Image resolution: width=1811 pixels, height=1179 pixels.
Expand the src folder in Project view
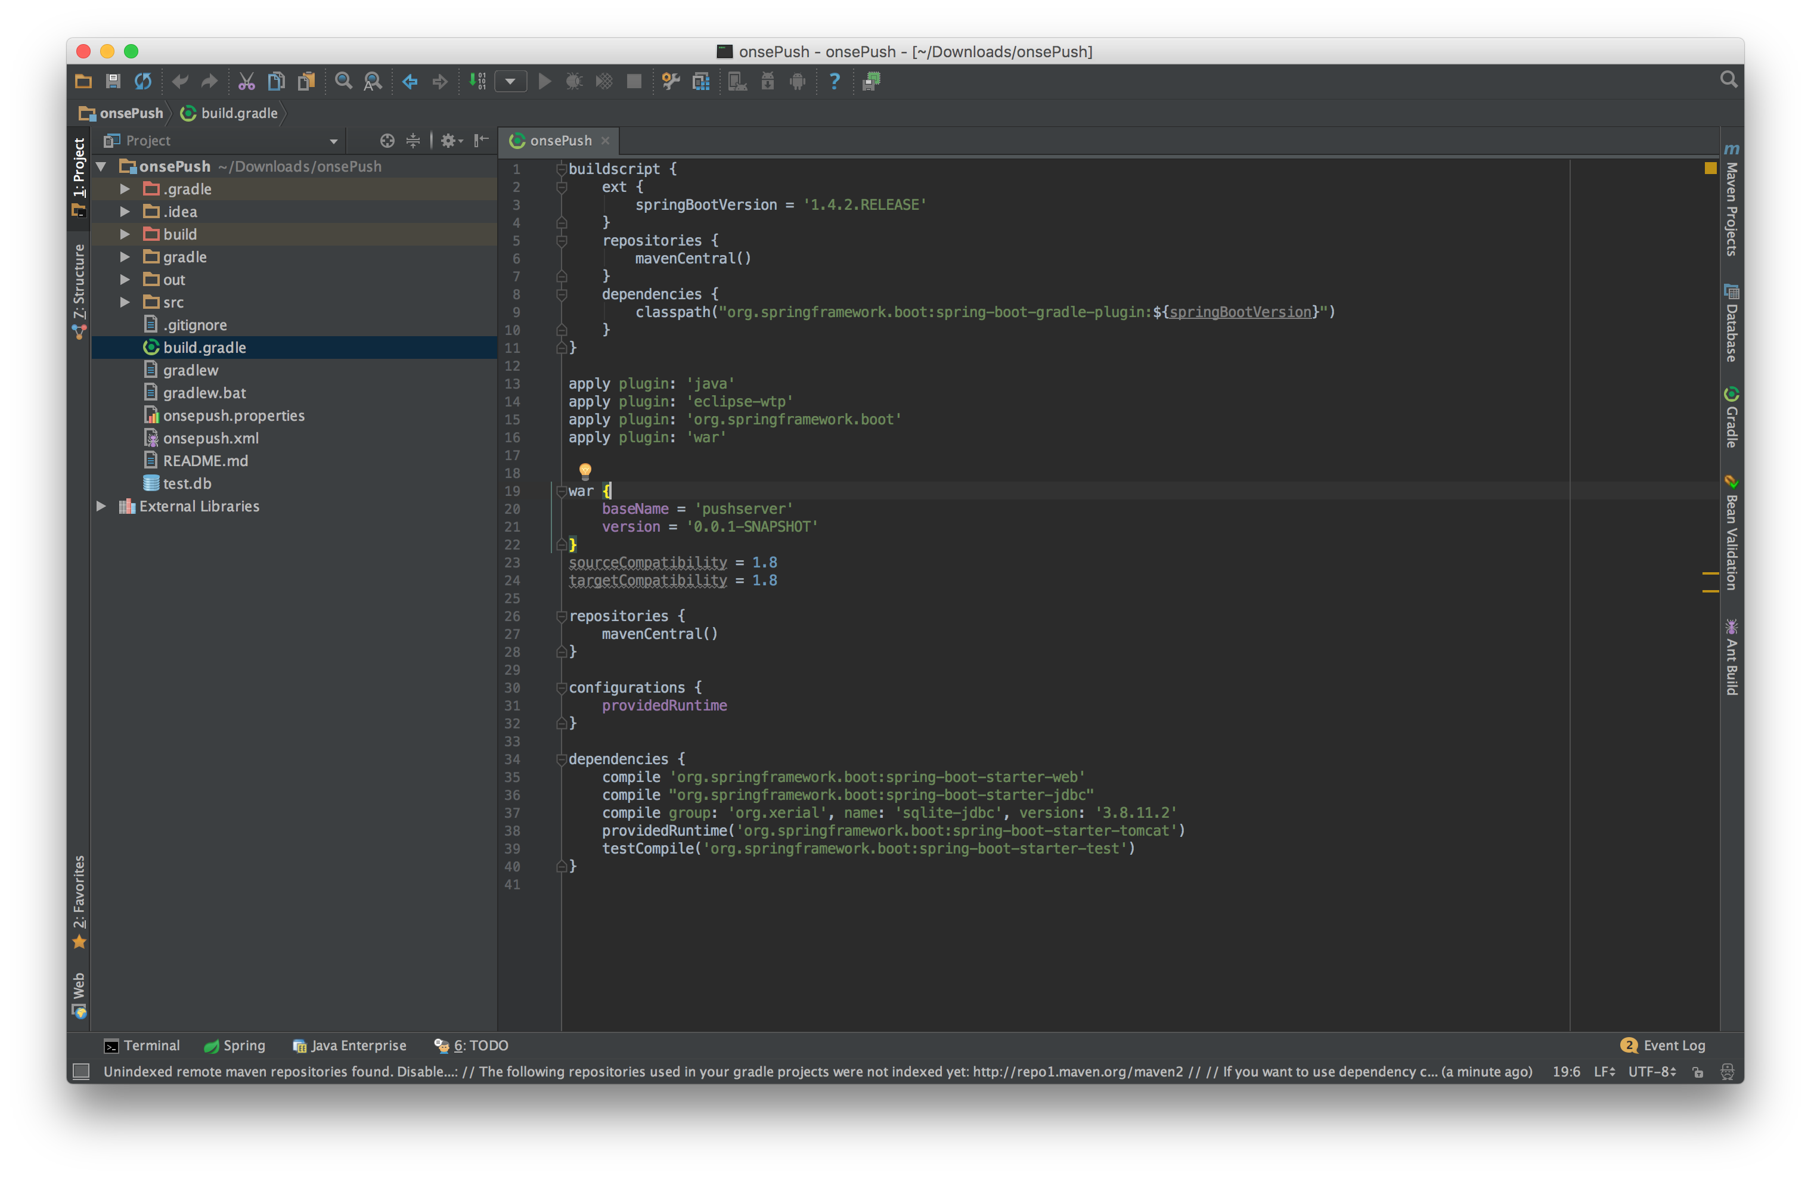[125, 302]
